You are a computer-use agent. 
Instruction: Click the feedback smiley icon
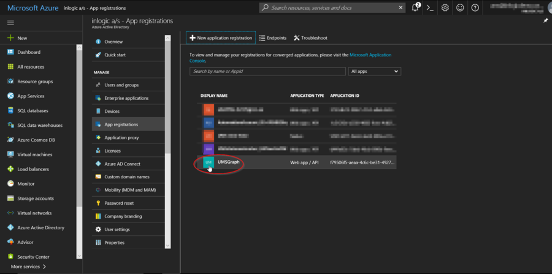(460, 8)
